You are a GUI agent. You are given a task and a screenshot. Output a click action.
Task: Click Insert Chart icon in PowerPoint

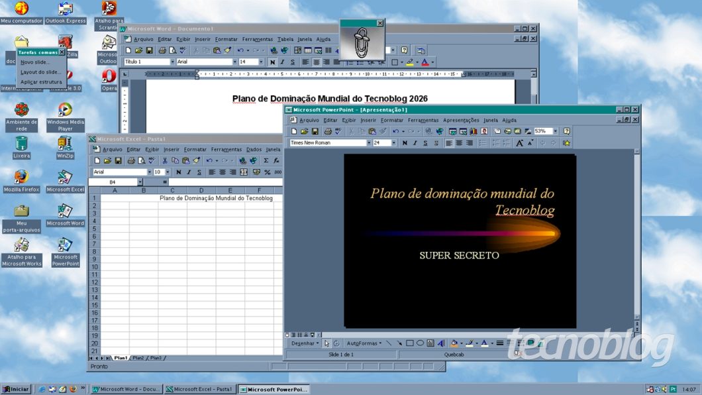point(474,131)
